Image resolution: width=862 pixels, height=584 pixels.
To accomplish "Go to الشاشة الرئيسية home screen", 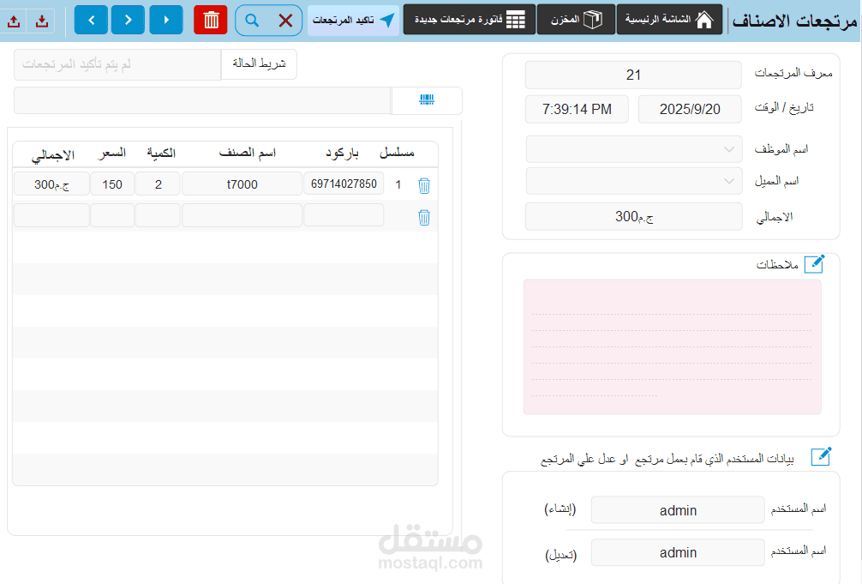I will 669,20.
